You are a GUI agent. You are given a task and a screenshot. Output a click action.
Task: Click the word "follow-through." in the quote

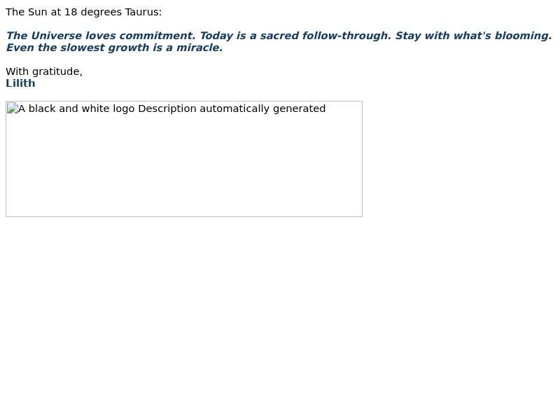click(346, 36)
